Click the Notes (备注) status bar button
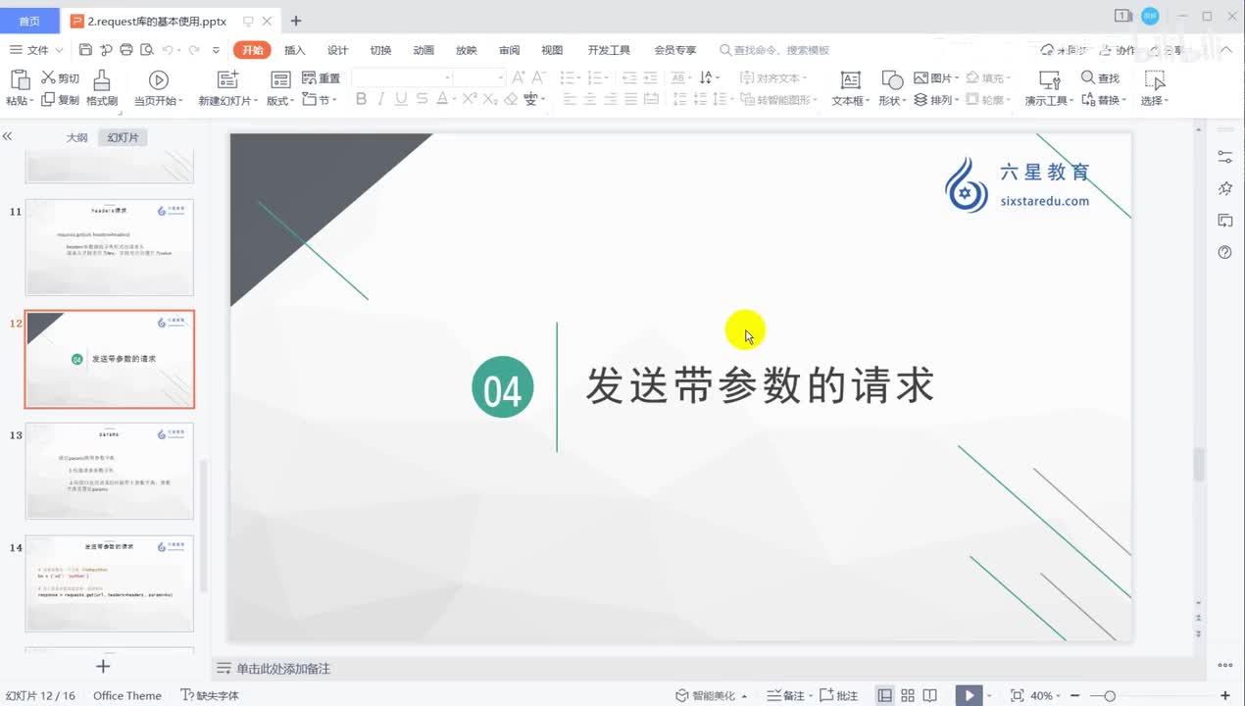1245x706 pixels. [787, 695]
